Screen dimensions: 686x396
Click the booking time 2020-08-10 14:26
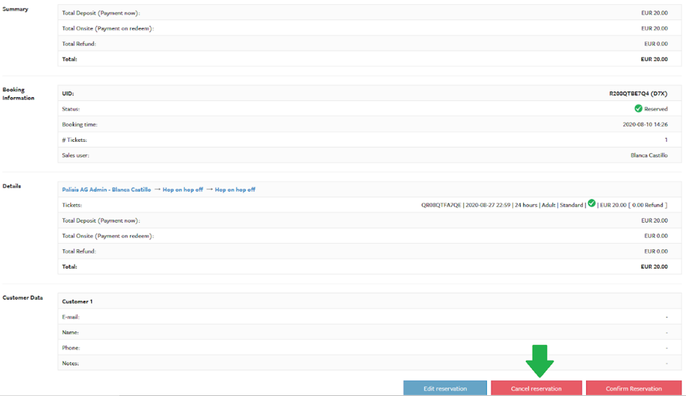645,125
